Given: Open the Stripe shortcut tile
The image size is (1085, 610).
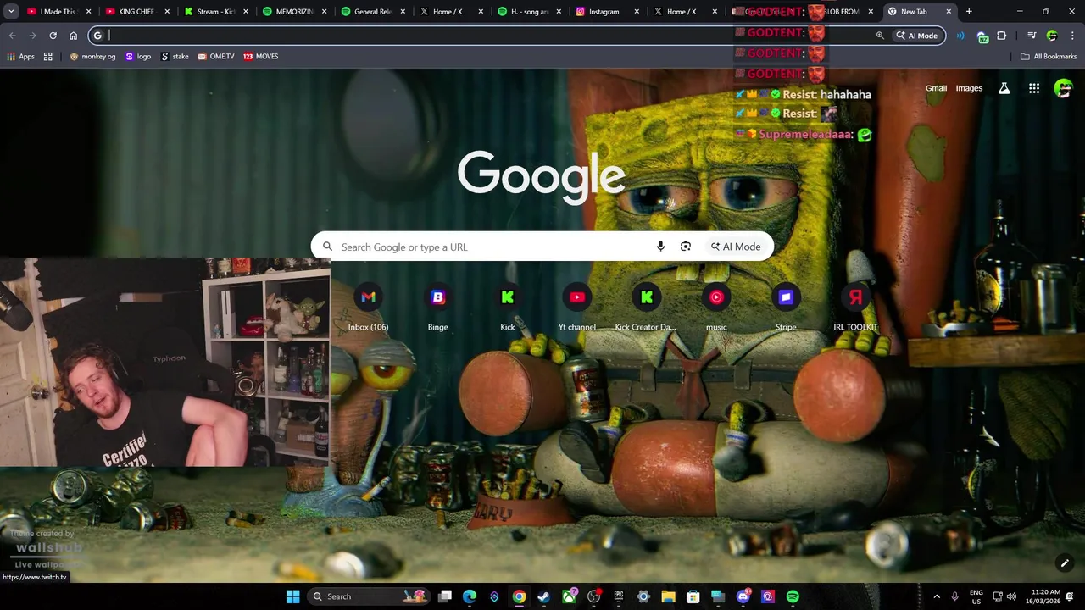Looking at the screenshot, I should [786, 307].
